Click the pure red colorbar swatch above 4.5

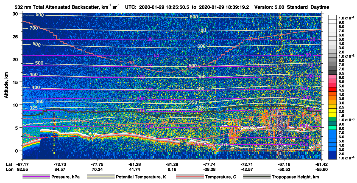pyautogui.click(x=333, y=89)
